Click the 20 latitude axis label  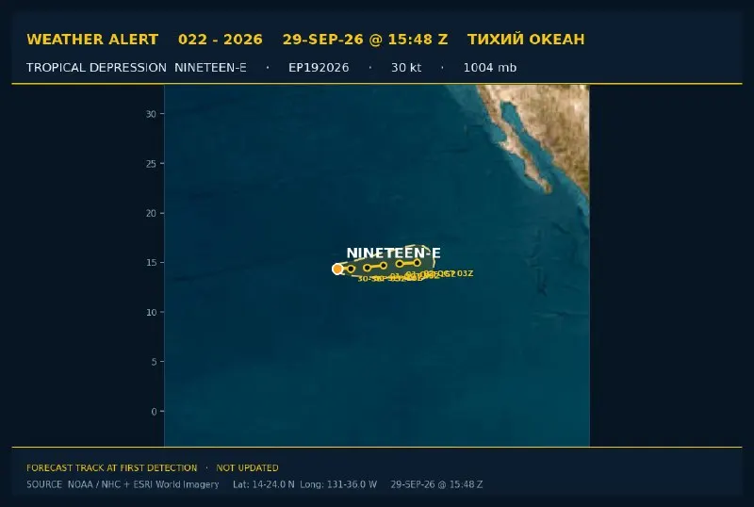click(151, 213)
